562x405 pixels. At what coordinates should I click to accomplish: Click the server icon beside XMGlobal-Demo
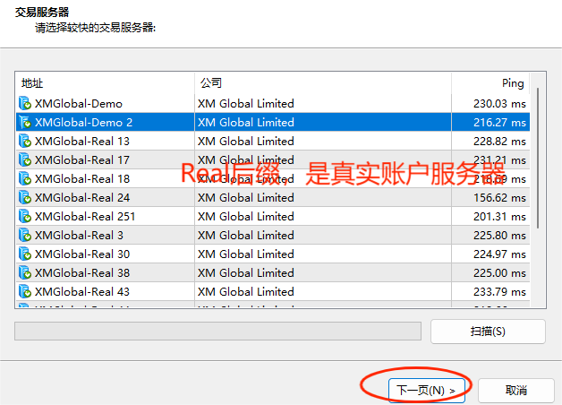(25, 103)
